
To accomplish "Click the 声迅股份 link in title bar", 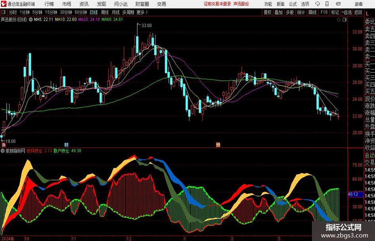I will coord(241,4).
